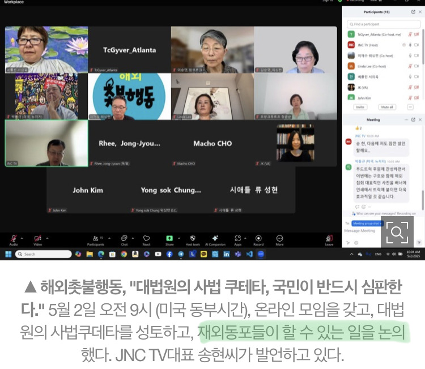Click the thumbs-up reaction count

tap(359, 128)
